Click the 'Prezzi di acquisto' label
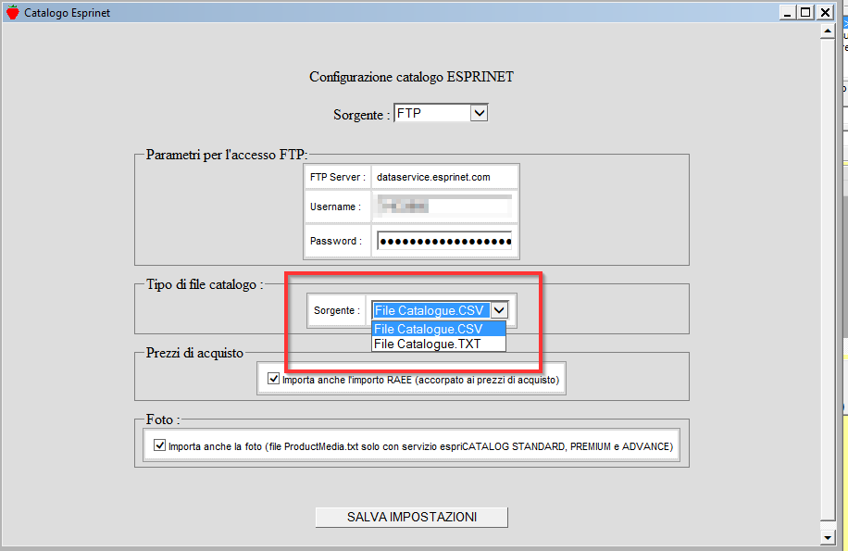The width and height of the screenshot is (848, 551). point(194,353)
